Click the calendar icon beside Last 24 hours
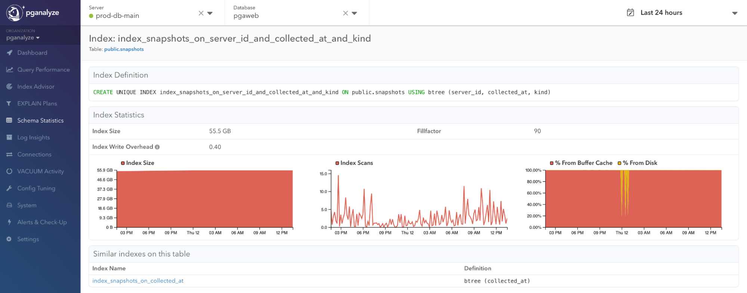 point(630,13)
